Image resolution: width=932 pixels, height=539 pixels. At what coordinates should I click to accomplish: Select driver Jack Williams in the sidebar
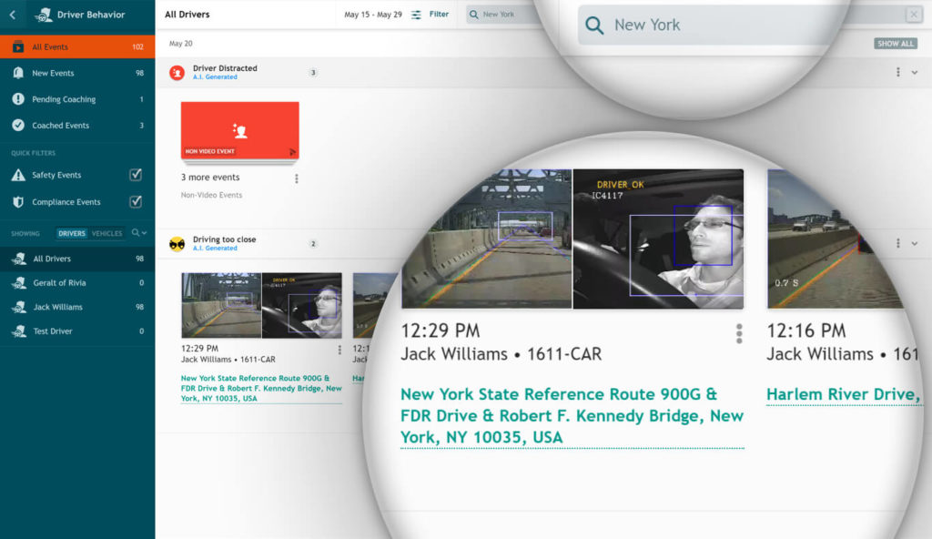(x=77, y=307)
